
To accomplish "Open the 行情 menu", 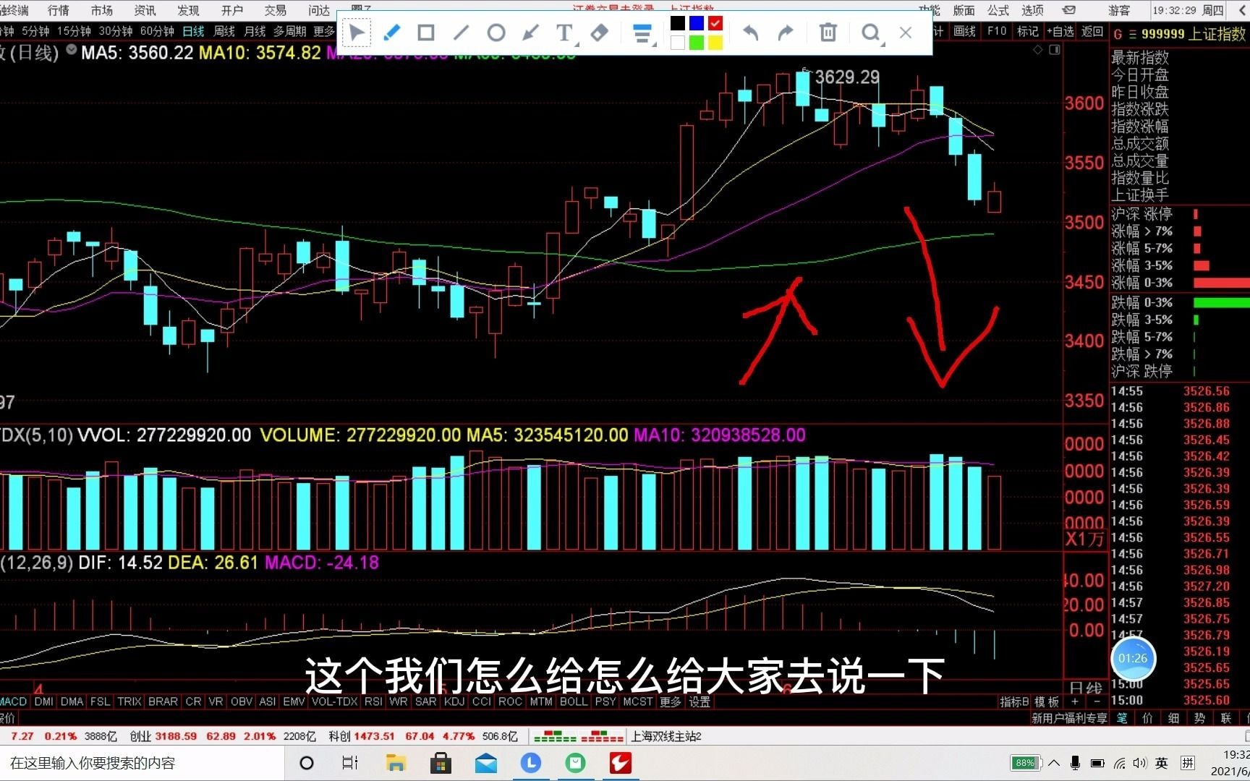I will coord(59,9).
